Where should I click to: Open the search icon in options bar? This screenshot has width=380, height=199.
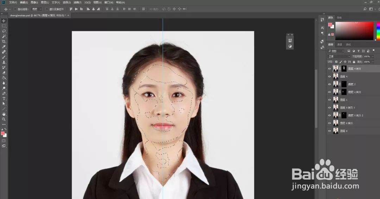pos(365,9)
